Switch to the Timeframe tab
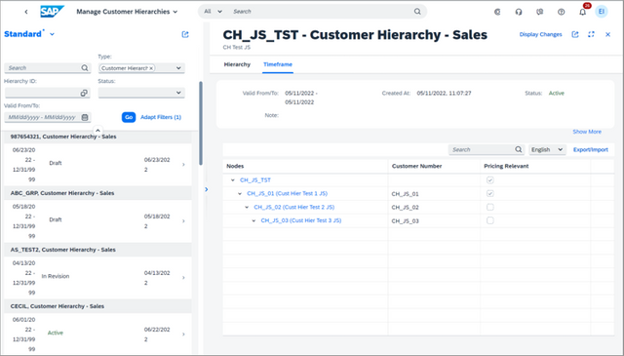This screenshot has height=356, width=624. (x=278, y=64)
